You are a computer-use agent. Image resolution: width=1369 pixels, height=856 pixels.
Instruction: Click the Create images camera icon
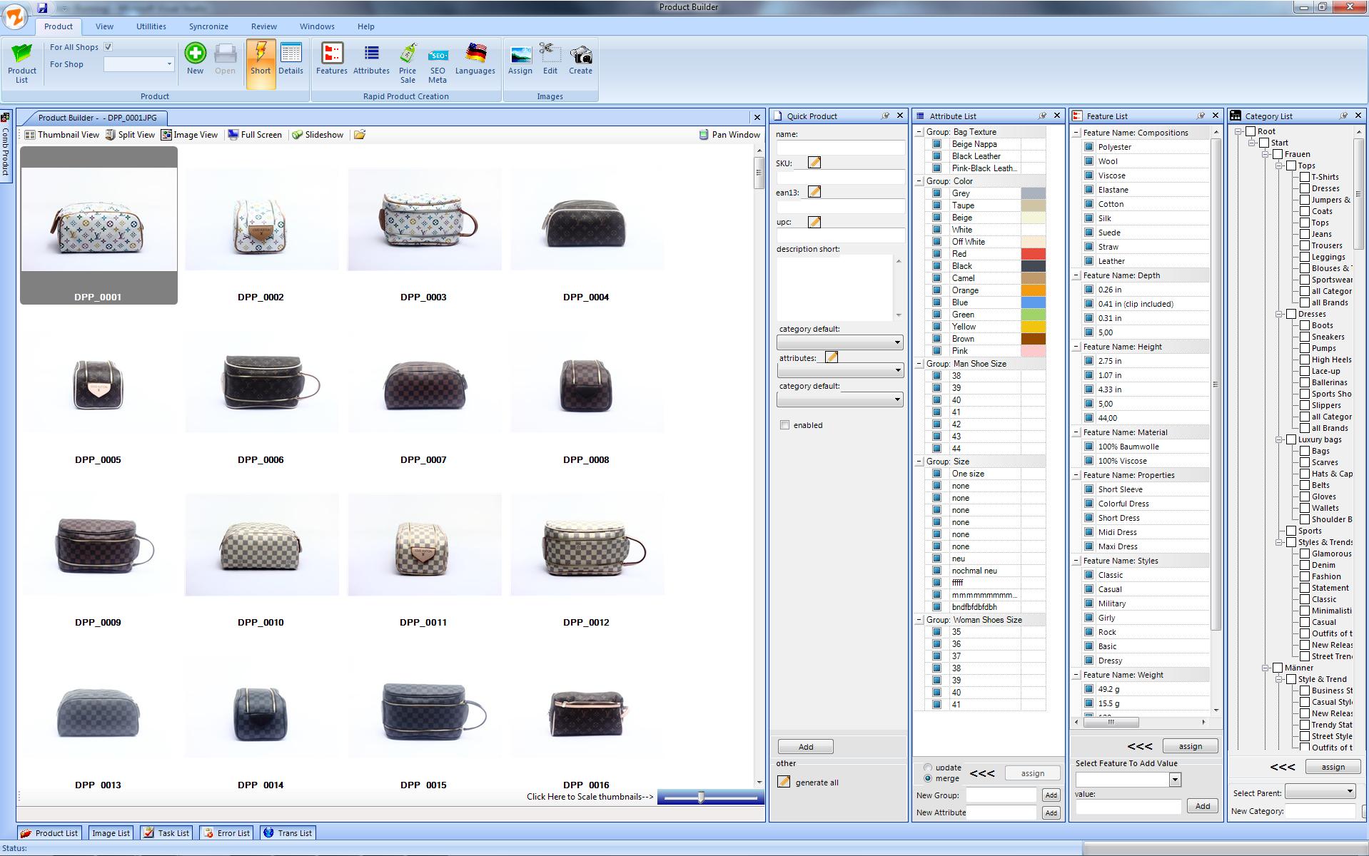[580, 55]
